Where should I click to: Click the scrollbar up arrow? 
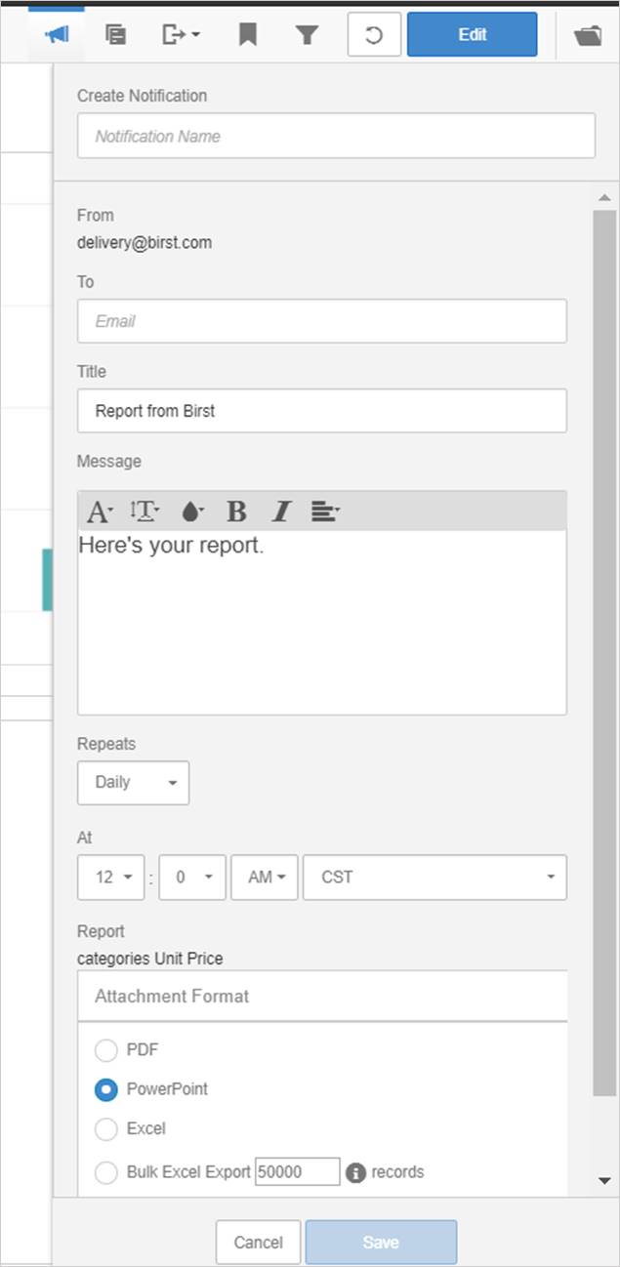point(604,198)
